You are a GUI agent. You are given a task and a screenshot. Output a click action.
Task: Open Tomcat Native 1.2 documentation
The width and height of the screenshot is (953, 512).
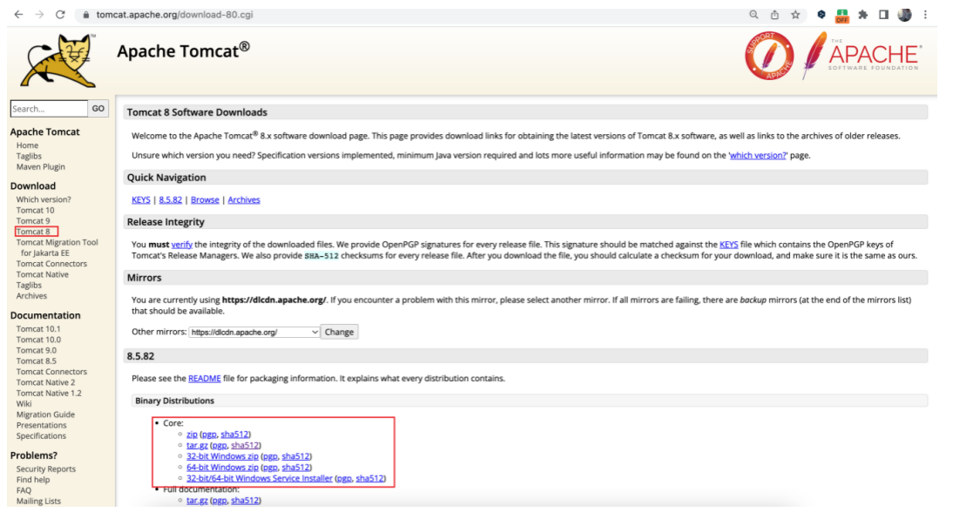pyautogui.click(x=50, y=393)
